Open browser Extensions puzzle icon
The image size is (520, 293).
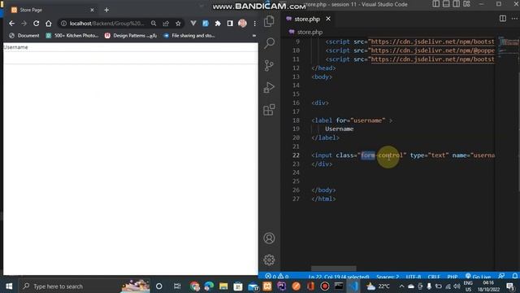click(x=218, y=24)
